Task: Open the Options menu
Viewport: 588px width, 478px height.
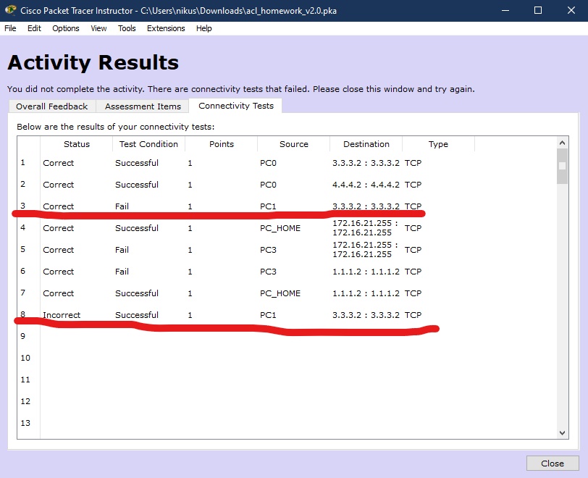Action: point(66,28)
